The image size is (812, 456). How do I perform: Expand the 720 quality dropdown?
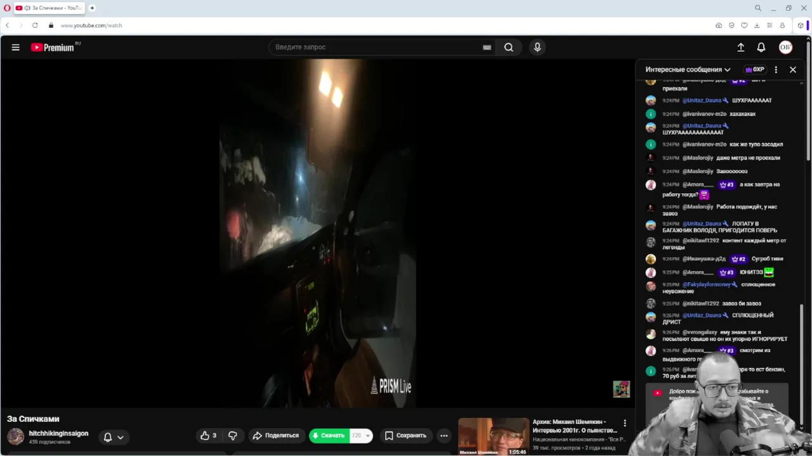click(x=361, y=436)
